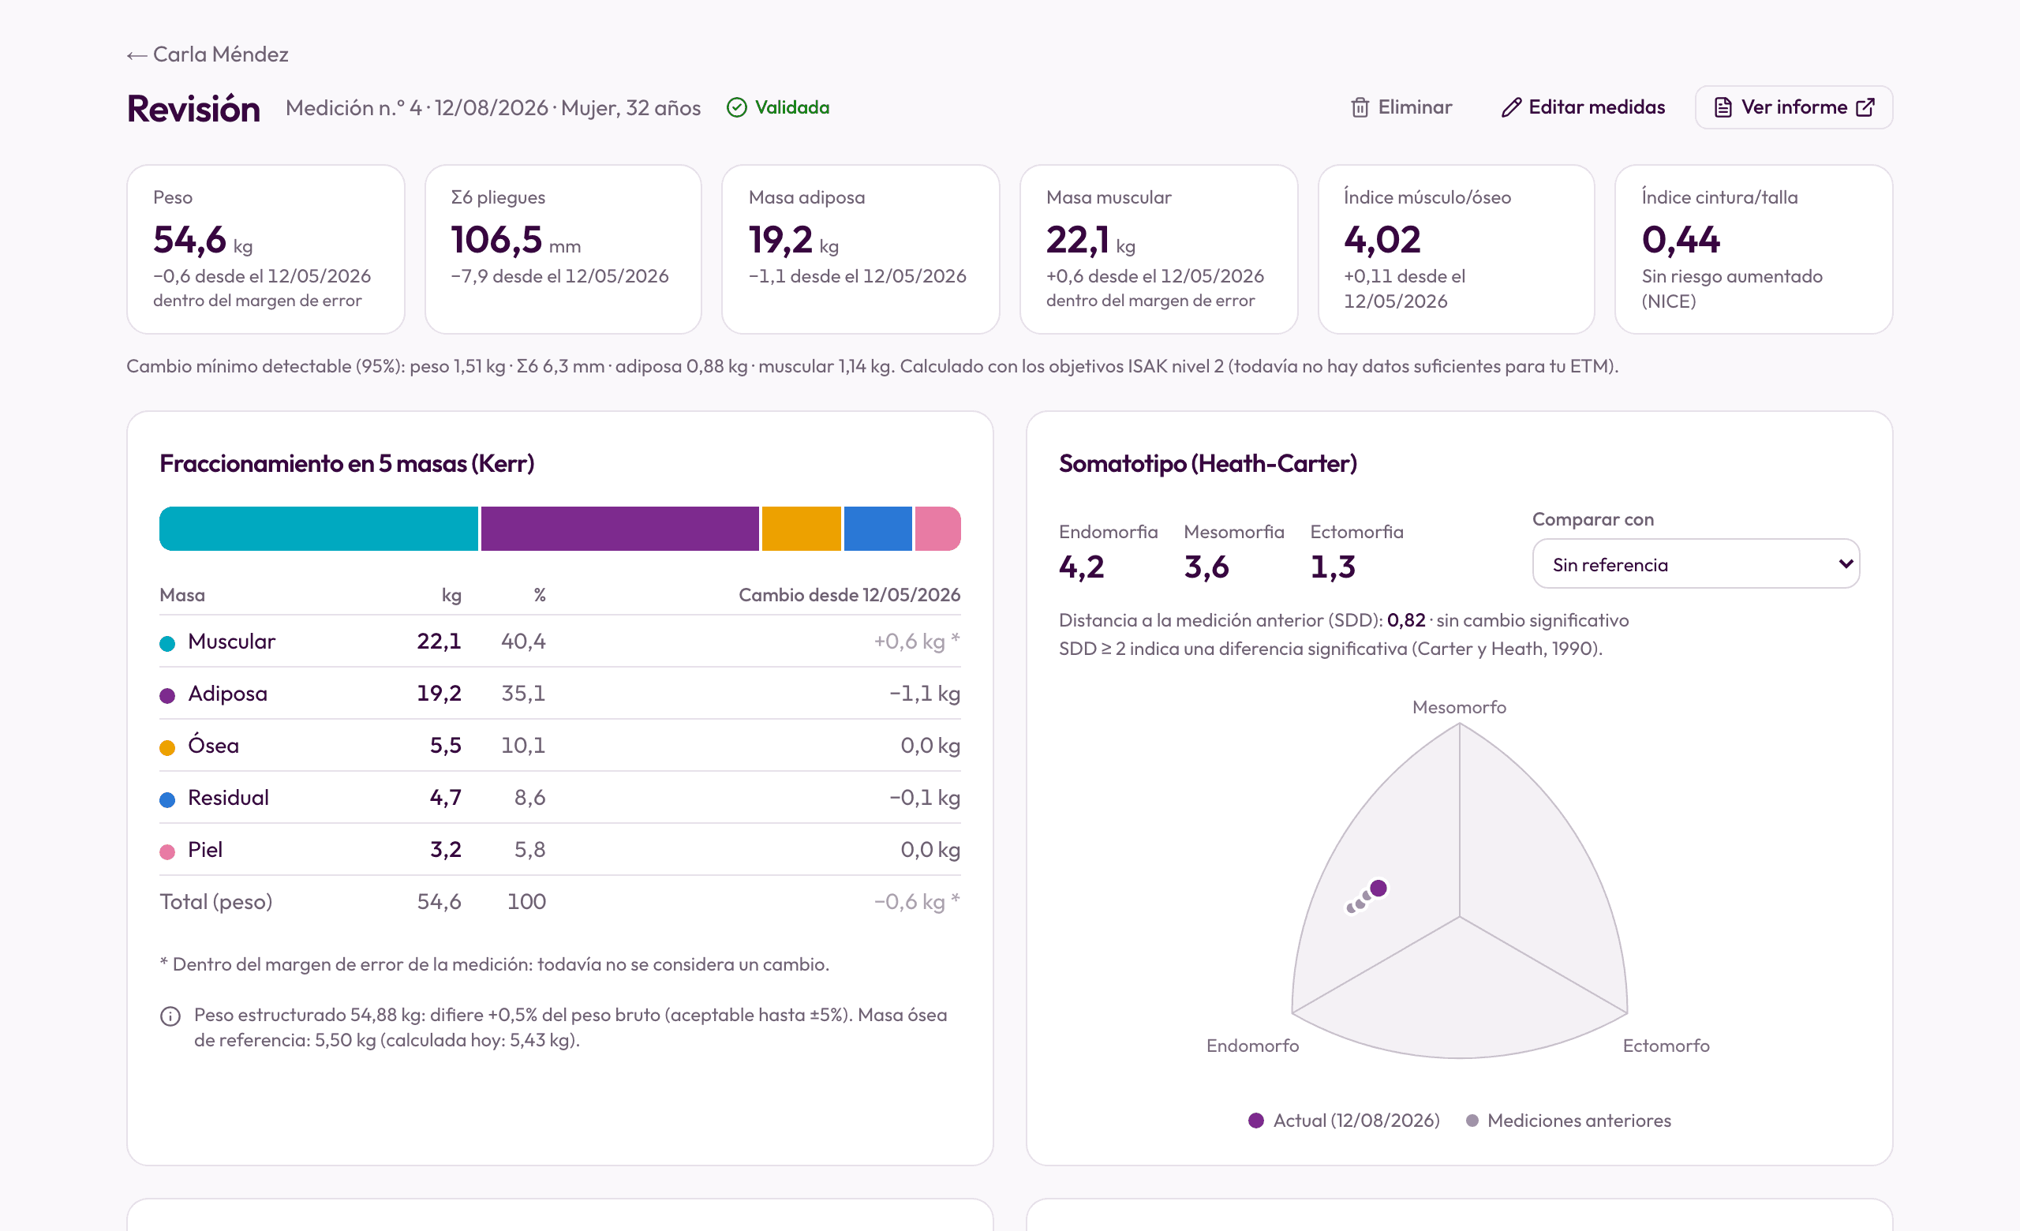Click the Sin riesgo aumentado (NICE) text
Screen dimensions: 2020x1231
click(1731, 289)
